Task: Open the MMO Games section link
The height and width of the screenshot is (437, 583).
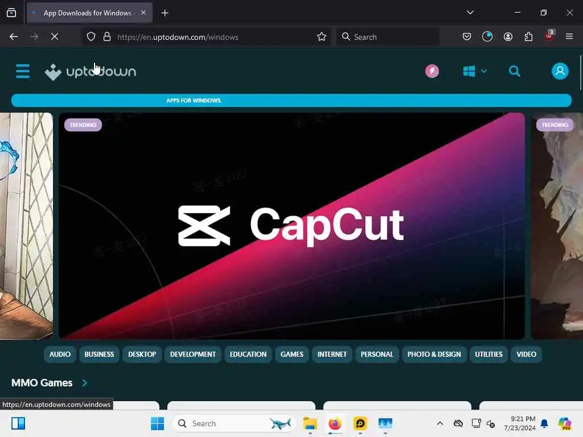Action: (42, 383)
